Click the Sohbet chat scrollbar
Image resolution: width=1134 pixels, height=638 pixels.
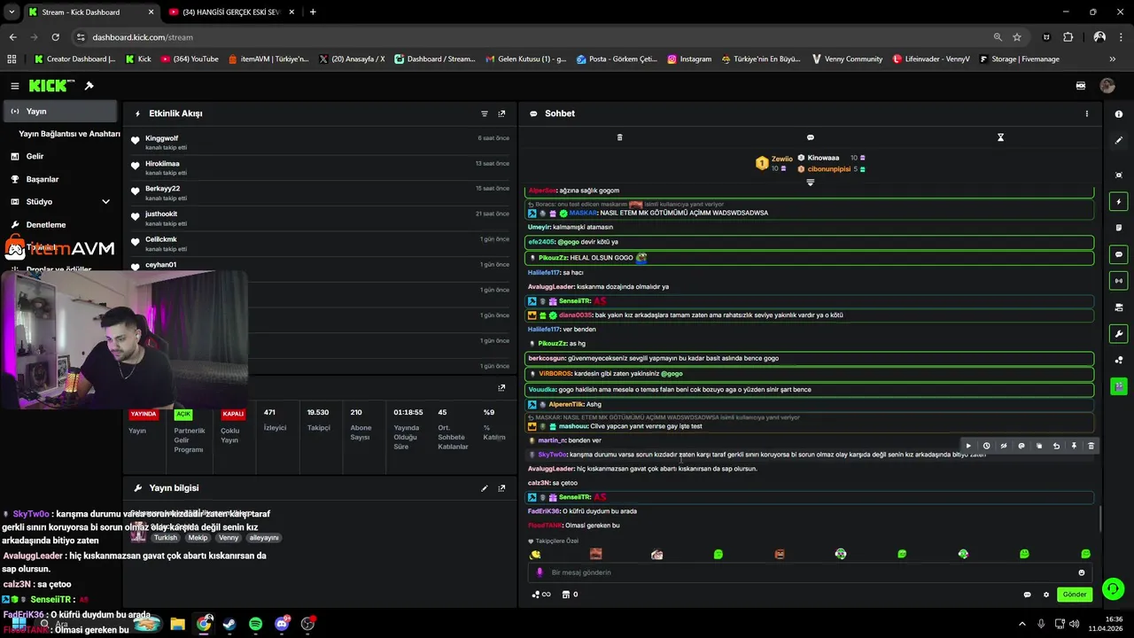point(1099,518)
